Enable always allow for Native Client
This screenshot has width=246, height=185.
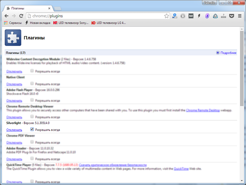pyautogui.click(x=32, y=84)
